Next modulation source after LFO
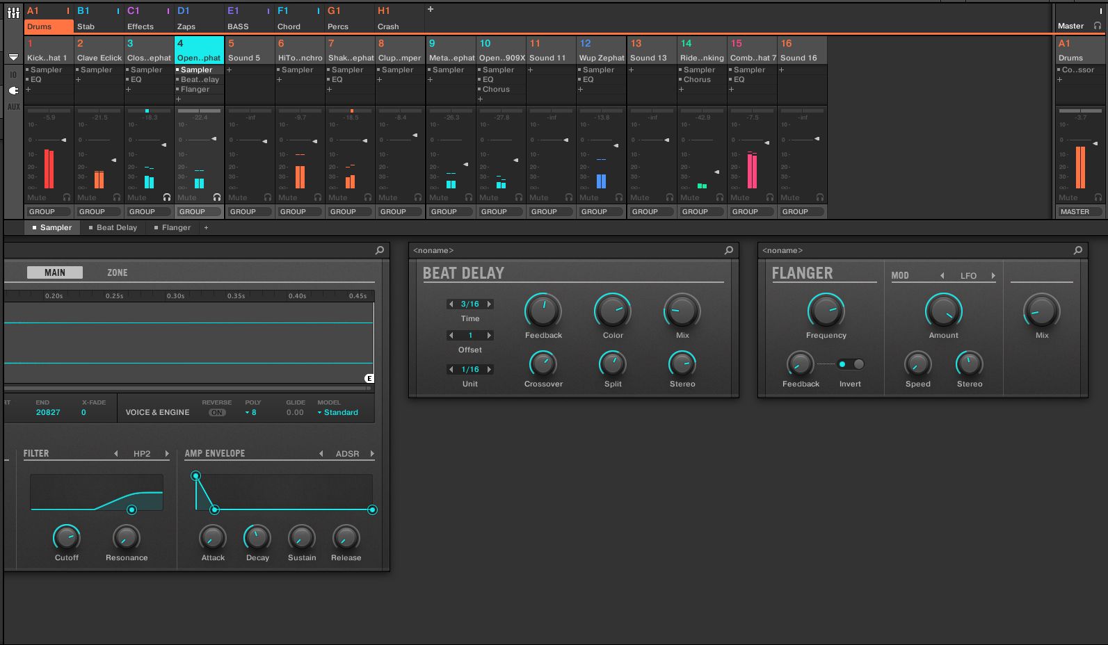Screen dimensions: 1108x645 (x=993, y=275)
